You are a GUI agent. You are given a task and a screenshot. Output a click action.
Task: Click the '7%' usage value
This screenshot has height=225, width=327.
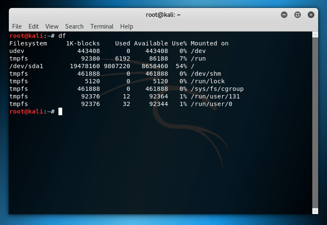(183, 58)
